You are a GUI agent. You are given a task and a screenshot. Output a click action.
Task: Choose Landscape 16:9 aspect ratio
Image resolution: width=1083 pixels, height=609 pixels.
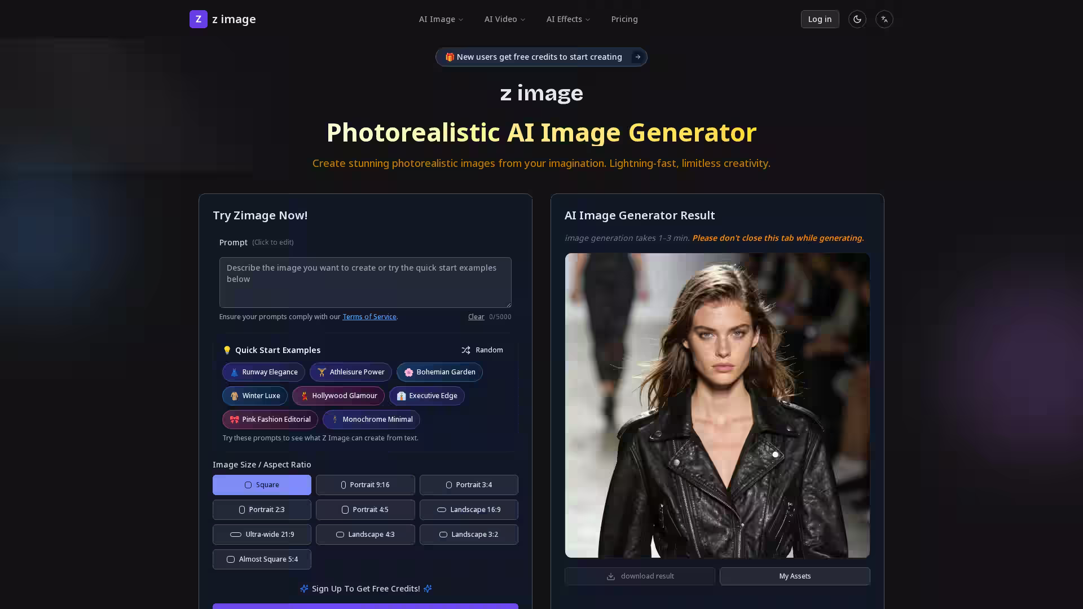click(x=469, y=510)
